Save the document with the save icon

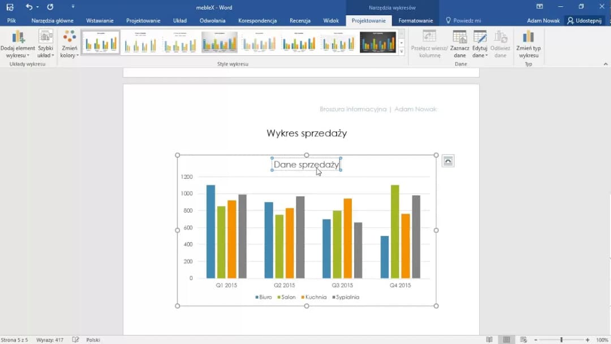(x=10, y=7)
